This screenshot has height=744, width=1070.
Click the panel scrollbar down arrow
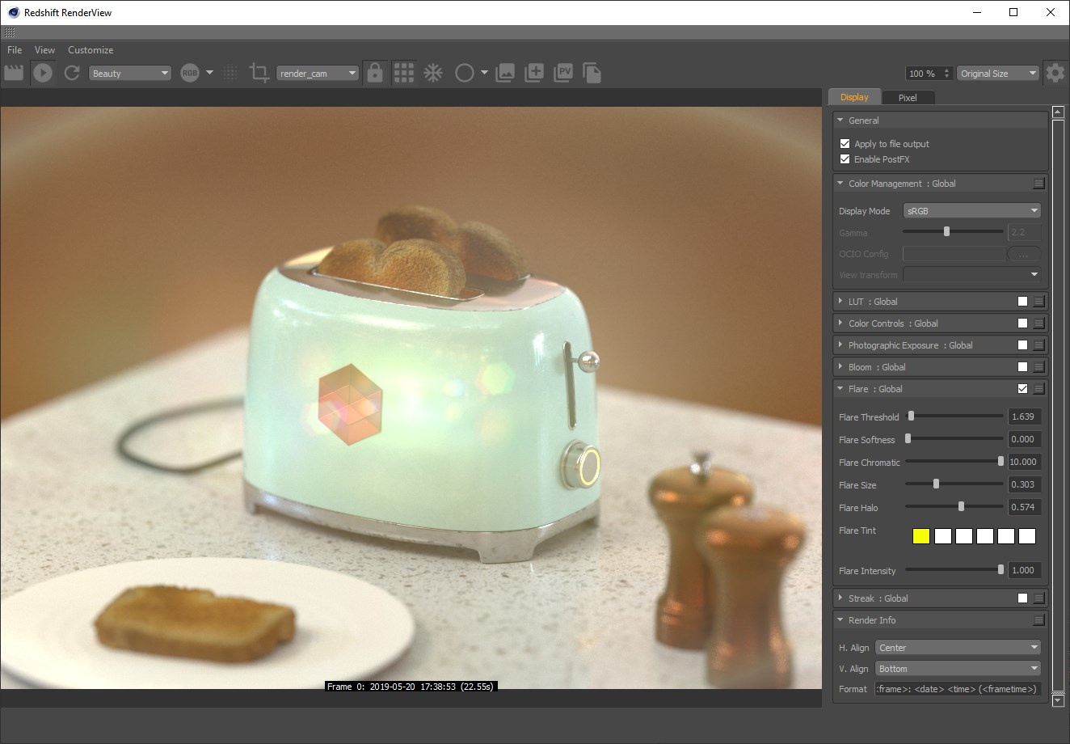1059,700
